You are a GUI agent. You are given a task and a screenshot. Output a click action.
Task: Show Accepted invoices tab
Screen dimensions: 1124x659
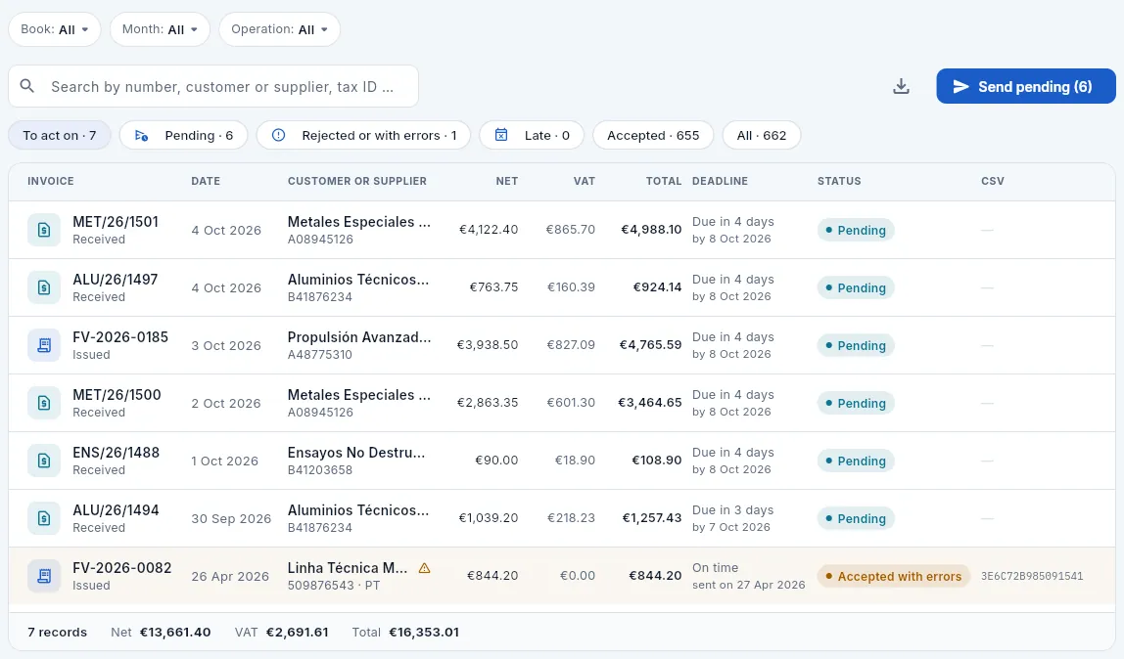653,135
